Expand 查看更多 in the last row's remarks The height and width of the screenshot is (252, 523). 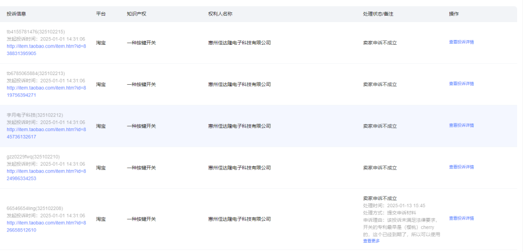coord(371,241)
